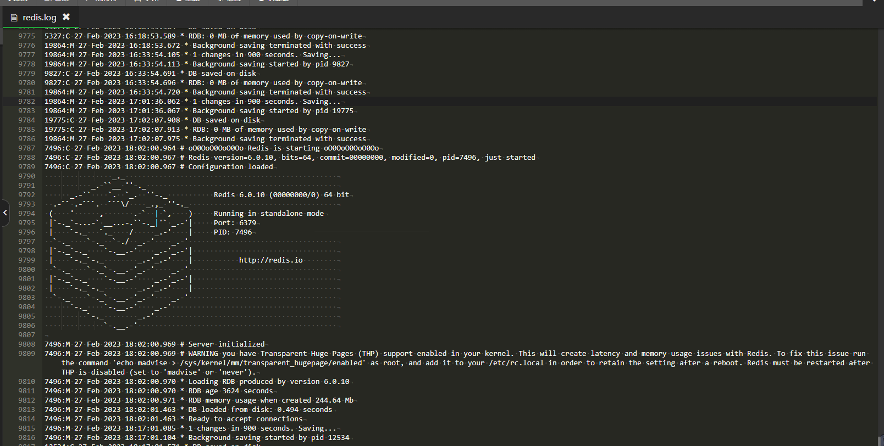Image resolution: width=884 pixels, height=446 pixels.
Task: Click the 16:33:54.691 'DB saved on disk' line
Action: pyautogui.click(x=150, y=74)
